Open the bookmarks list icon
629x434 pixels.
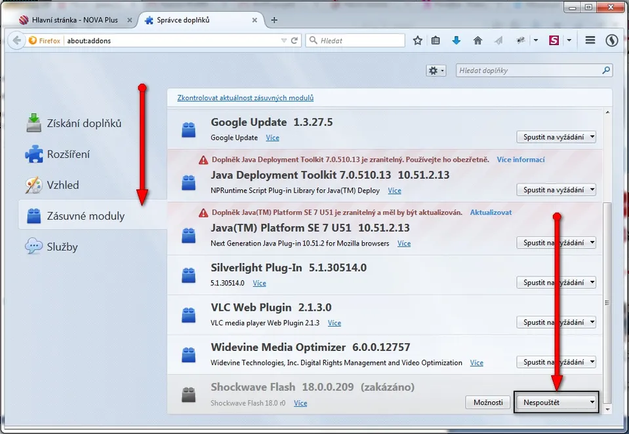[x=436, y=41]
